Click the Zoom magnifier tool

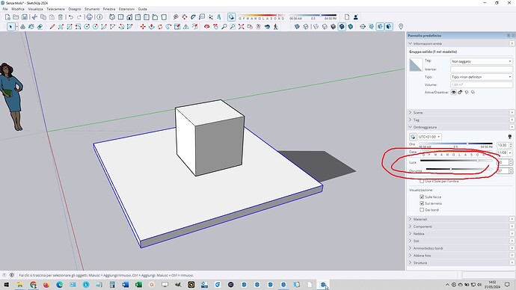pyautogui.click(x=224, y=27)
